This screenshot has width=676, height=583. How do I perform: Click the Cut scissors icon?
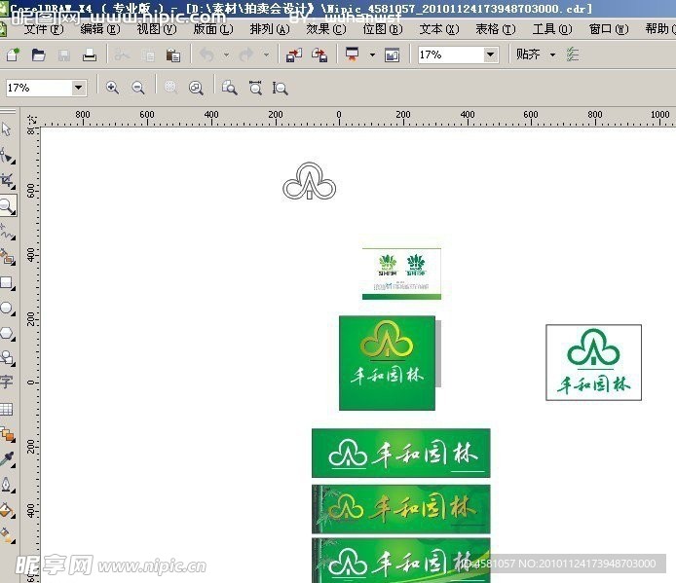point(122,55)
